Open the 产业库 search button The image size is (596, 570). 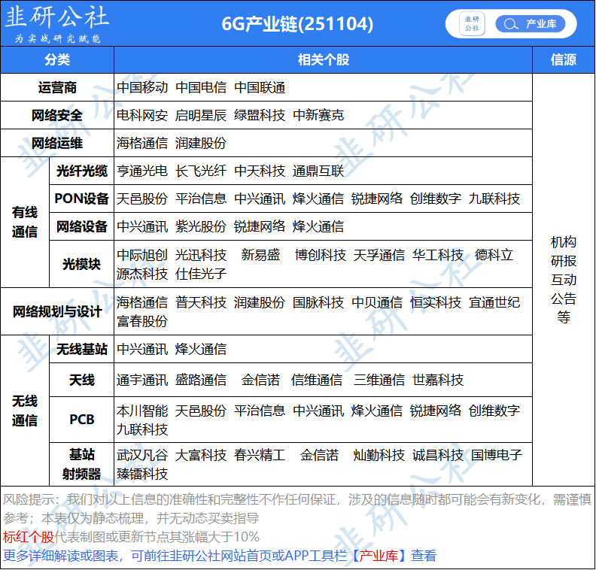[530, 24]
